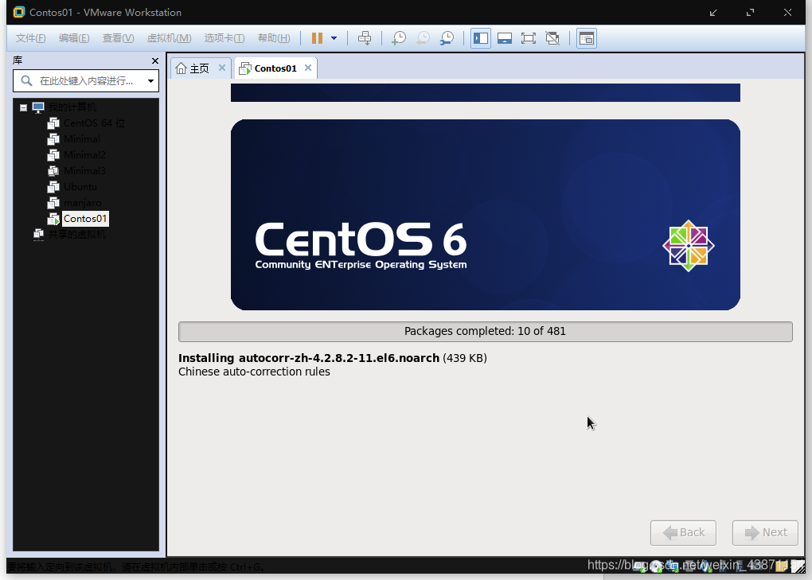812x580 pixels.
Task: Select the Minimal2 virtual machine
Action: pyautogui.click(x=84, y=155)
